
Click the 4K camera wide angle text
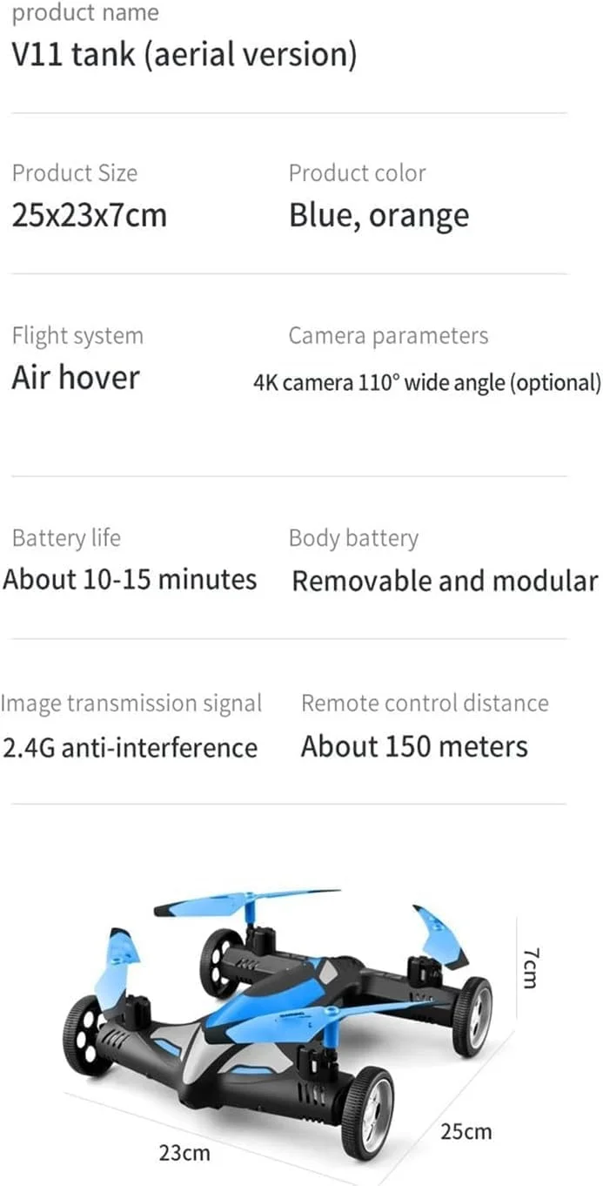[x=426, y=382]
